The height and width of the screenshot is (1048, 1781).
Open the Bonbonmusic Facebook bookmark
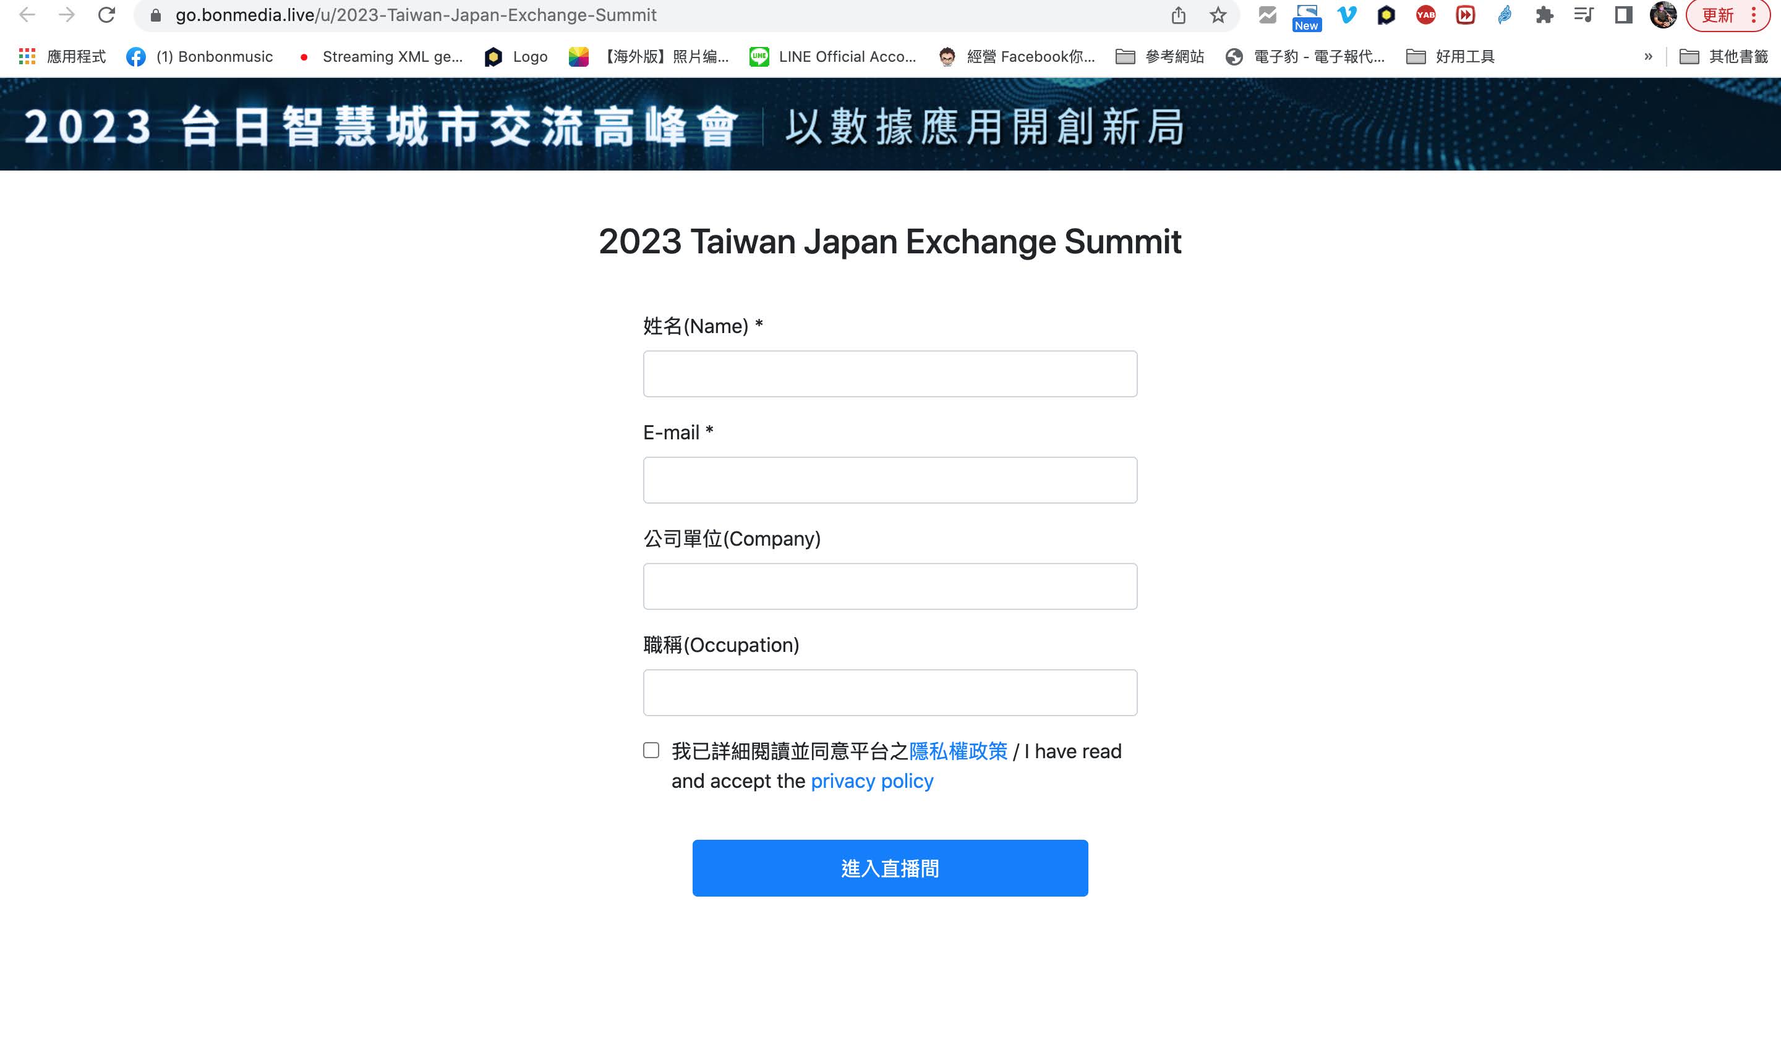[x=199, y=56]
